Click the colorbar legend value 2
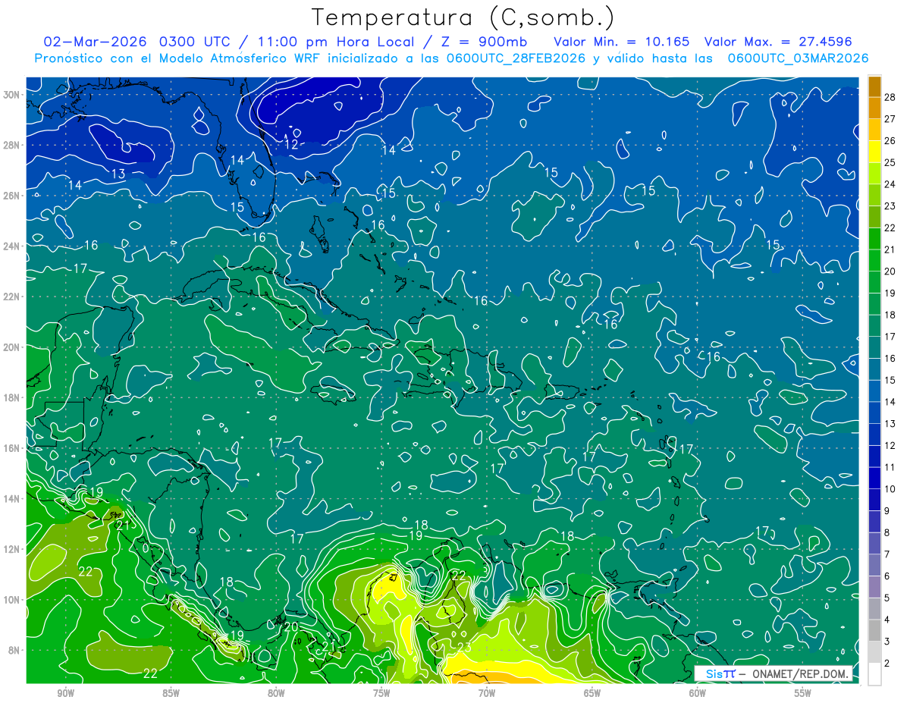This screenshot has height=703, width=910. click(x=887, y=664)
